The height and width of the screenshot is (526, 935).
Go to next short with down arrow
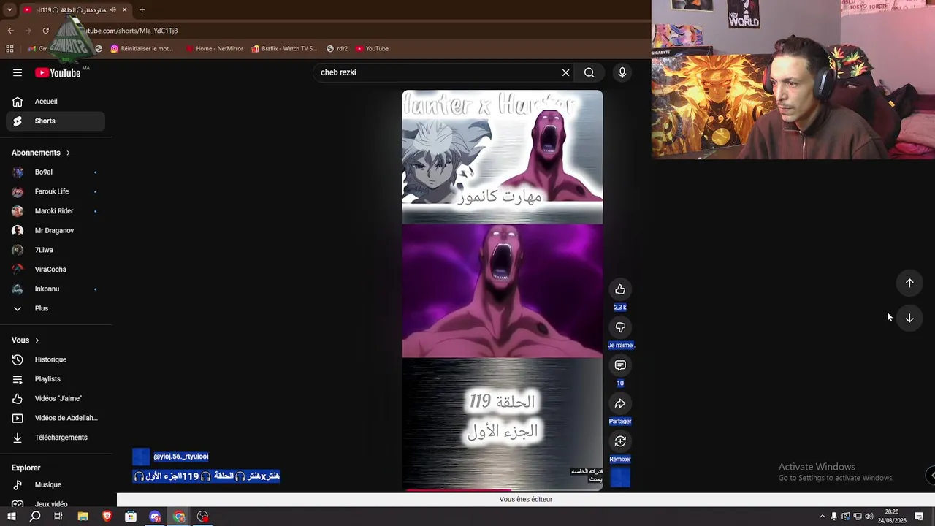coord(909,318)
